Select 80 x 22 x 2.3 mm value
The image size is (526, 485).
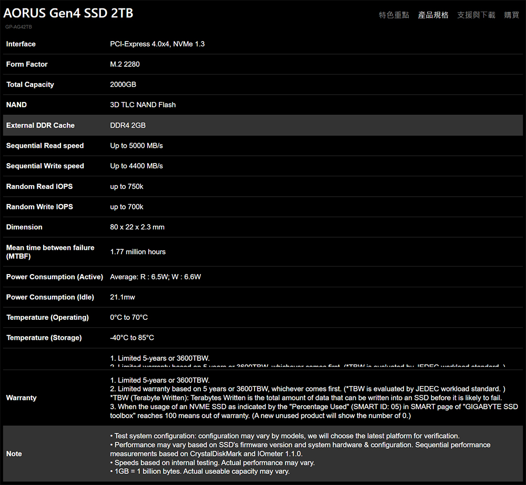(137, 227)
